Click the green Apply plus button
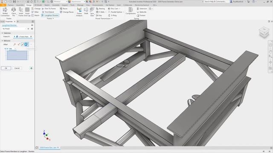The height and width of the screenshot is (153, 273). point(31,68)
